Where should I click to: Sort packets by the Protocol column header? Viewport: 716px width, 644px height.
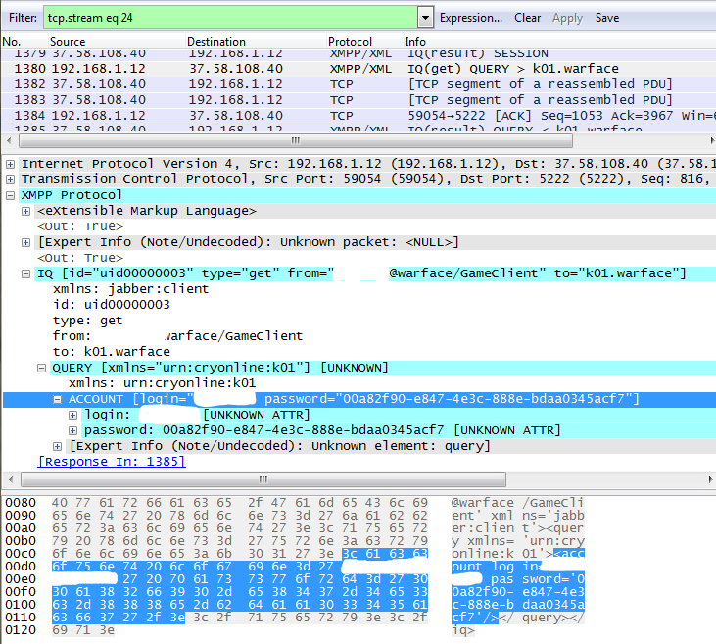[350, 42]
